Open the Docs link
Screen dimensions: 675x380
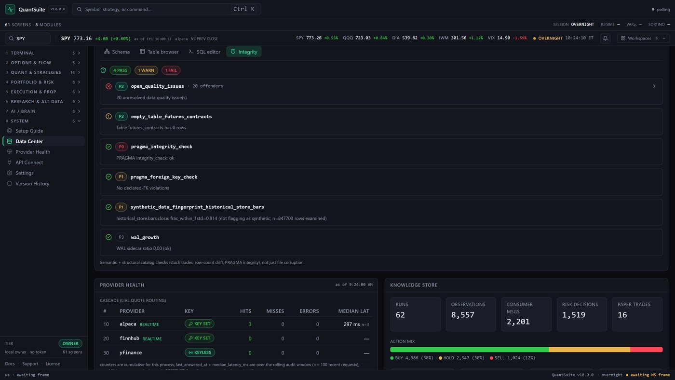coord(10,364)
